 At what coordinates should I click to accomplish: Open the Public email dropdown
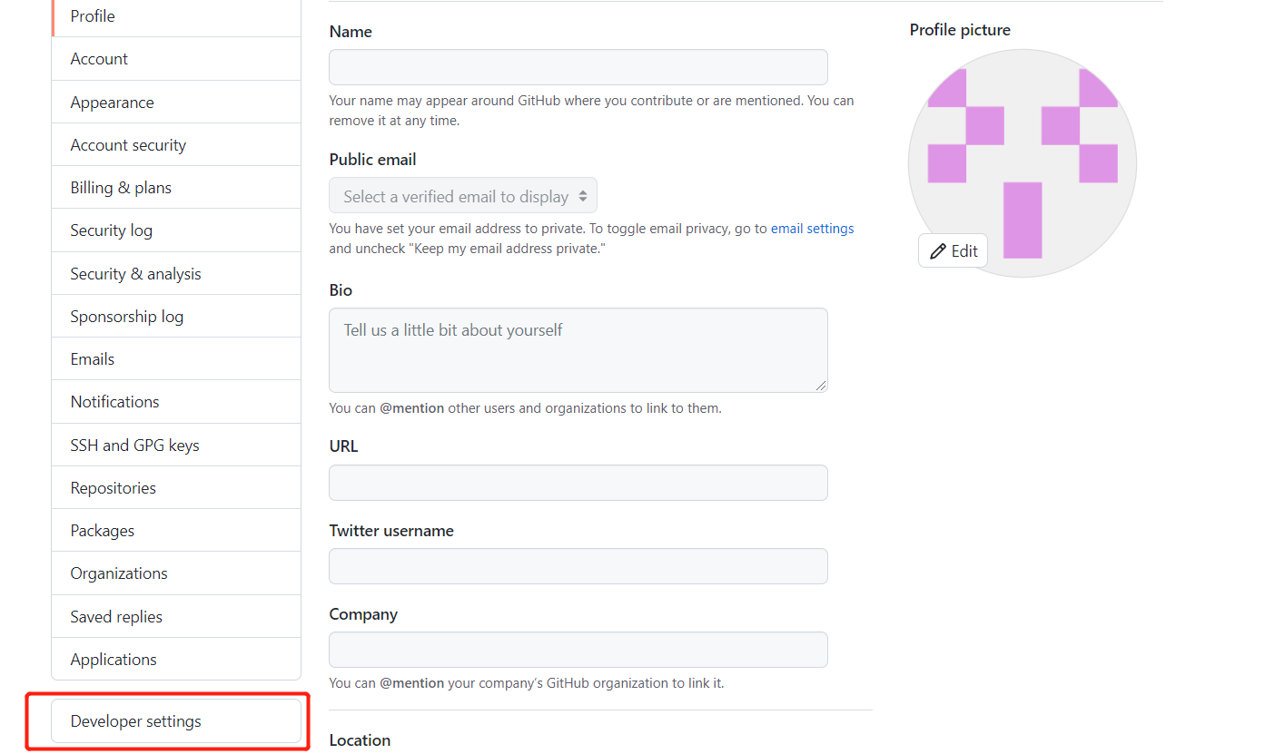(x=463, y=196)
